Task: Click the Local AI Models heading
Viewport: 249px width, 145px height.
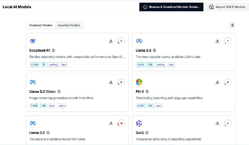Action: click(17, 7)
